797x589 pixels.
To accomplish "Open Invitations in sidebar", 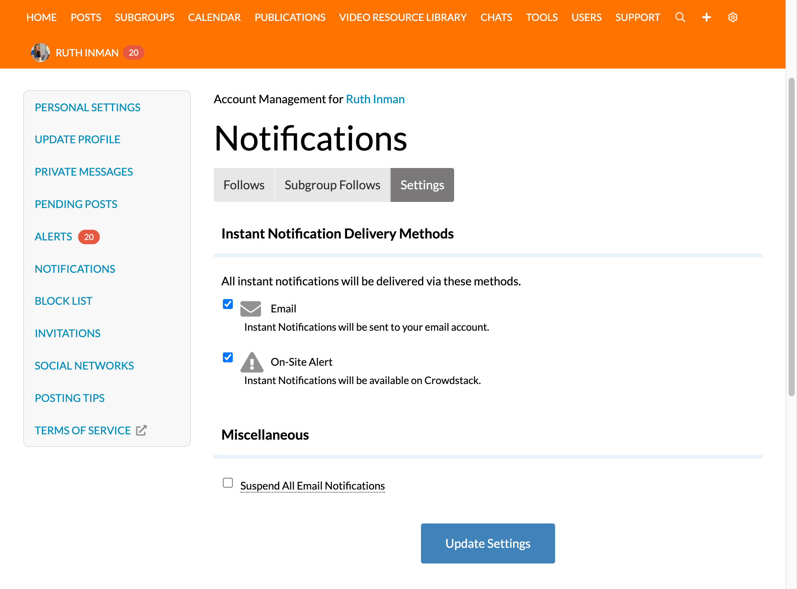I will pyautogui.click(x=67, y=333).
